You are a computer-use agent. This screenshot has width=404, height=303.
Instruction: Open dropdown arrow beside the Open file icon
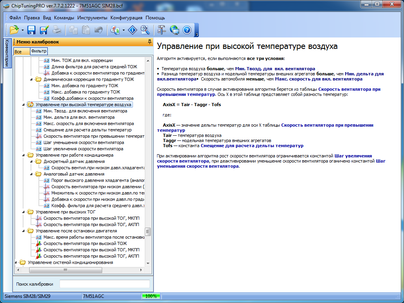22,30
